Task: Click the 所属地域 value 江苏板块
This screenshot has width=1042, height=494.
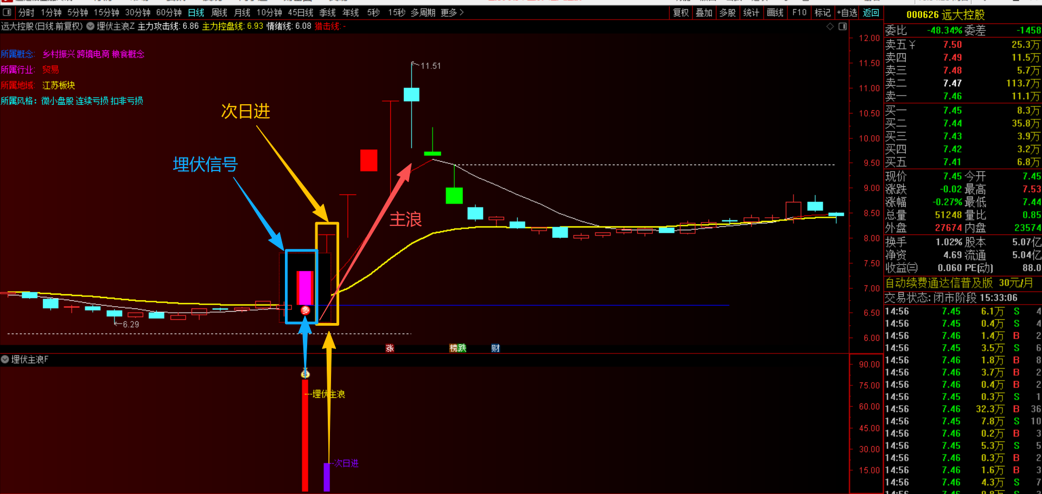Action: pos(59,85)
